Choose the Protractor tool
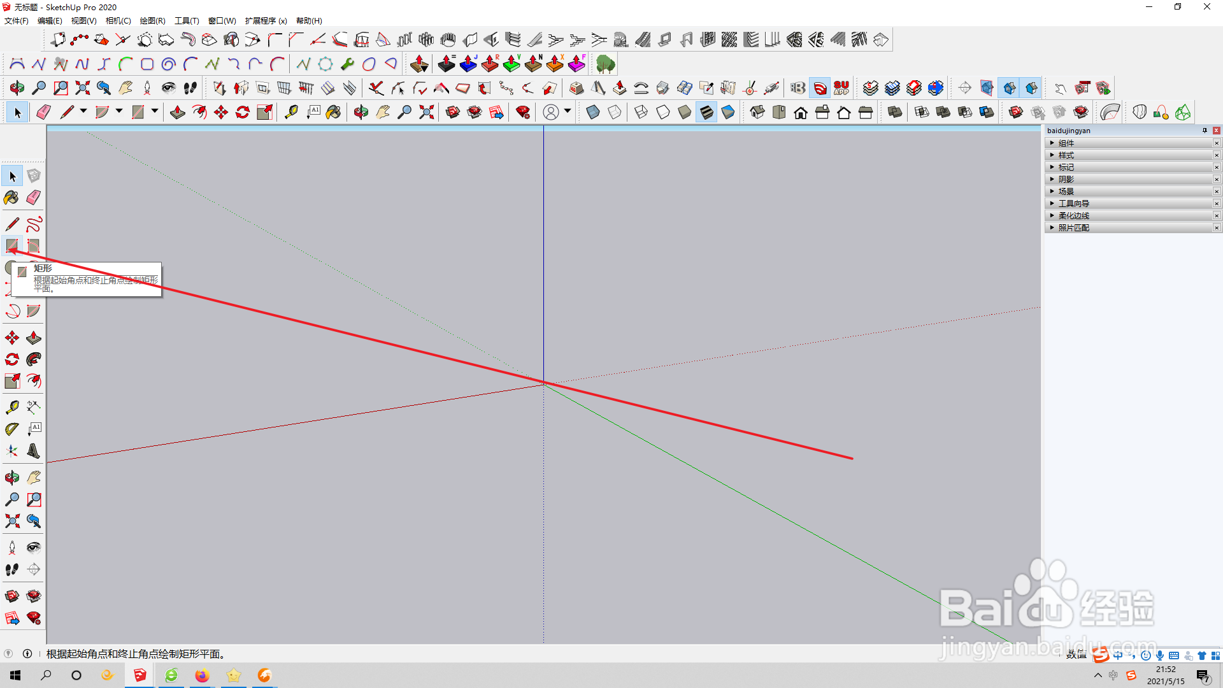Image resolution: width=1223 pixels, height=688 pixels. point(12,429)
